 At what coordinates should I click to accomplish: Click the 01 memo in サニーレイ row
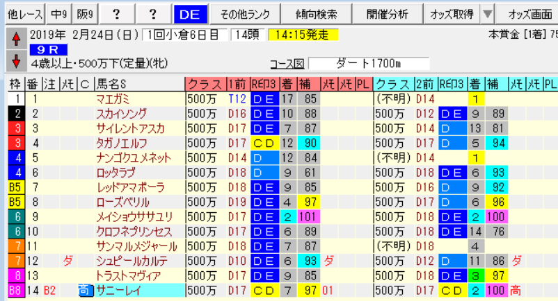tap(328, 291)
